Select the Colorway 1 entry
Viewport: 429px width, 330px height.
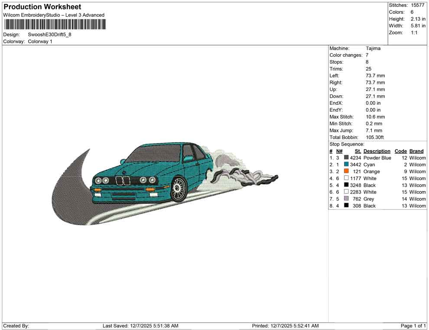[41, 42]
